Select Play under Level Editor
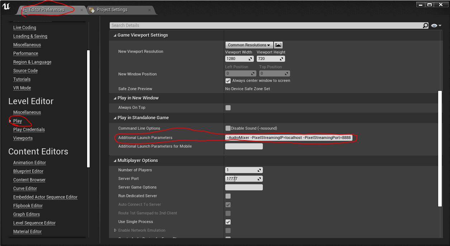The width and height of the screenshot is (450, 246). pyautogui.click(x=18, y=121)
